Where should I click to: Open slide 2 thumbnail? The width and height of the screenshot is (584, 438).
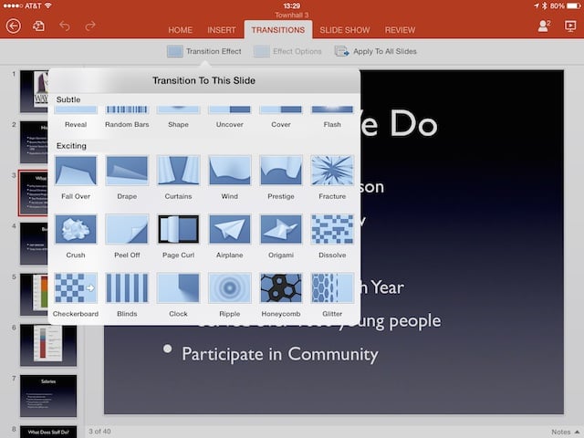pyautogui.click(x=35, y=142)
